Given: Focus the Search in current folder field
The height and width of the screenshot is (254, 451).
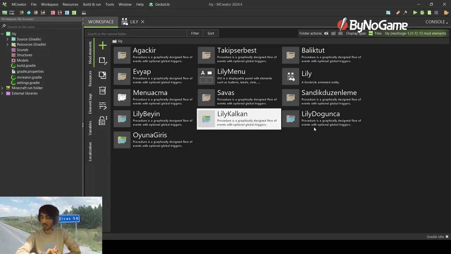Looking at the screenshot, I should 136,34.
